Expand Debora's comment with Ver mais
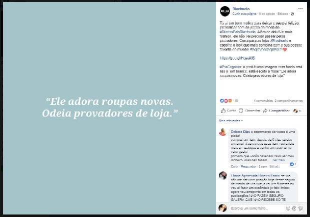The image size is (310, 217). point(278,160)
